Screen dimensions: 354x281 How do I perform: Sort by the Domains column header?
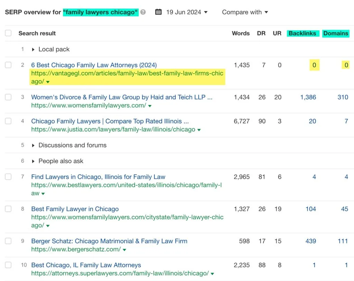pyautogui.click(x=336, y=33)
